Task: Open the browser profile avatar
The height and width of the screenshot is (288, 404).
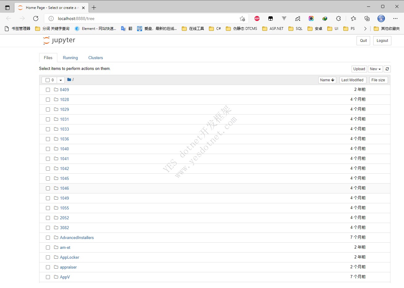Action: 381,18
